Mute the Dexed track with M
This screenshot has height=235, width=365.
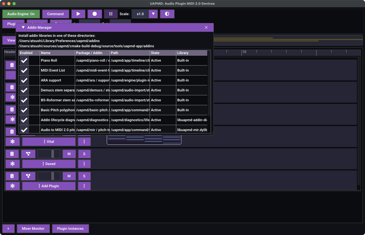69,154
